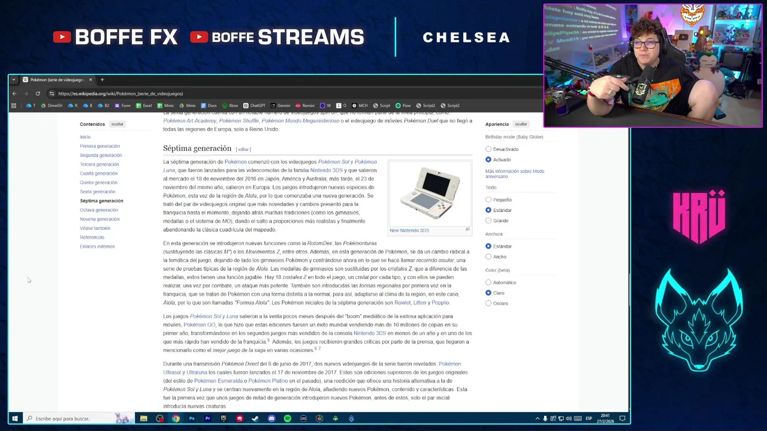Open the Excel bookmark
The width and height of the screenshot is (767, 431).
[x=144, y=105]
